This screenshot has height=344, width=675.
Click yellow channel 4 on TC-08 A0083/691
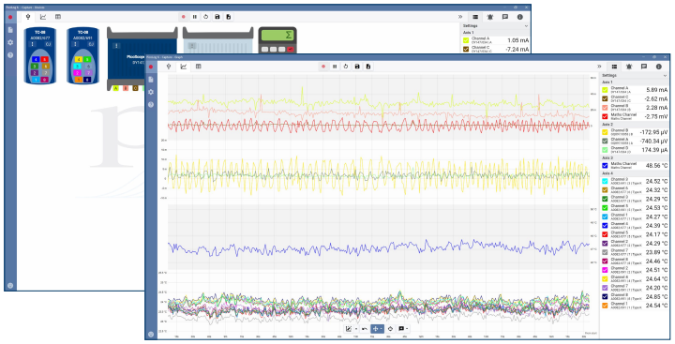(79, 59)
